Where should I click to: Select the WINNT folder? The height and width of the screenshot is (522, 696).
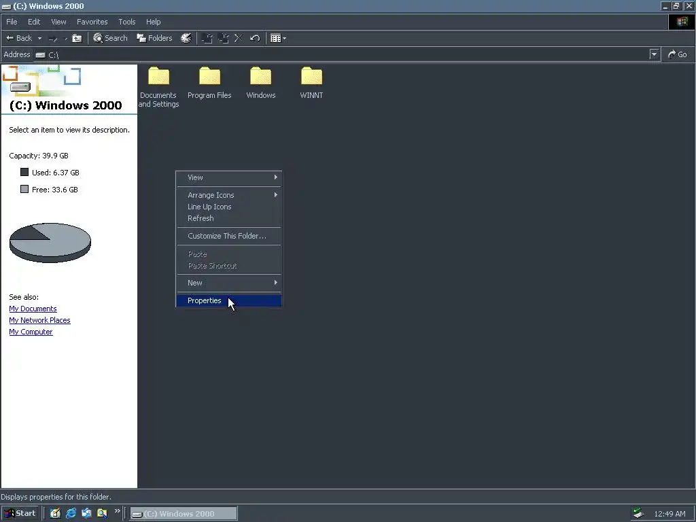[x=311, y=83]
